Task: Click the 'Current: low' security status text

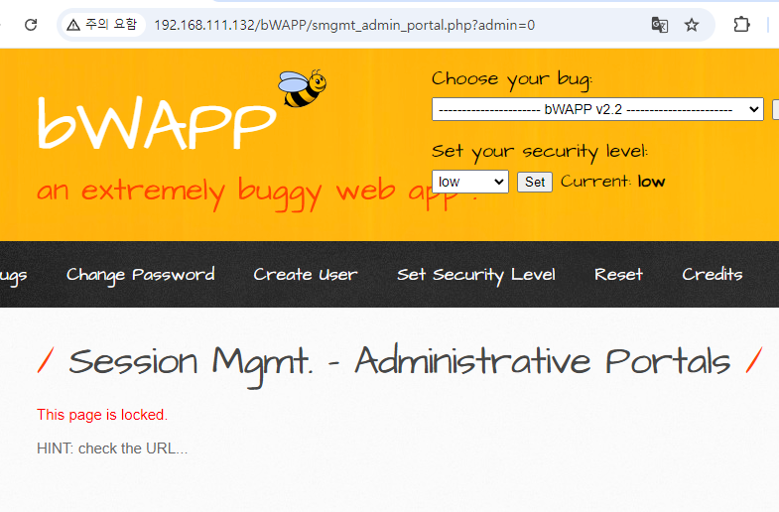Action: [612, 182]
